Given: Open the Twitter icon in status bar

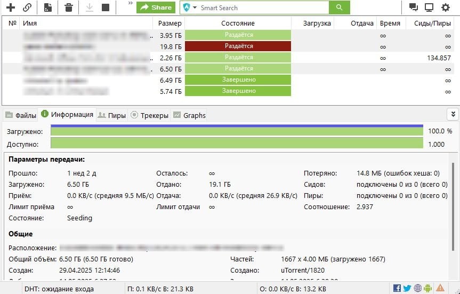Looking at the screenshot, I should coord(407,288).
